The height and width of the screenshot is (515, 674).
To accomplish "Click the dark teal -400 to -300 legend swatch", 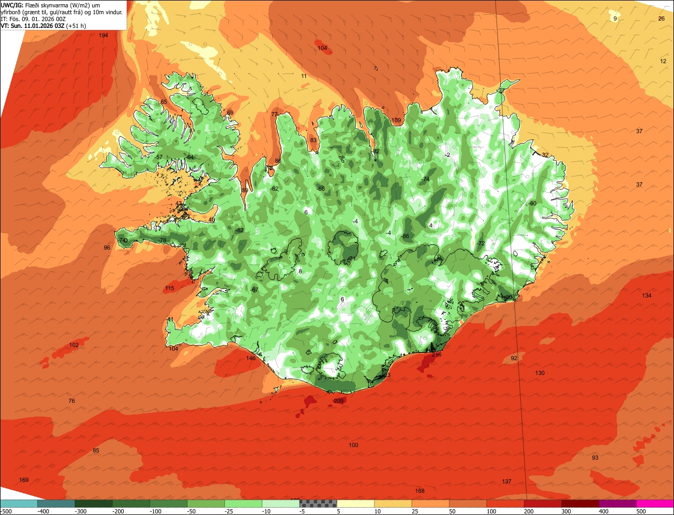I will click(56, 503).
